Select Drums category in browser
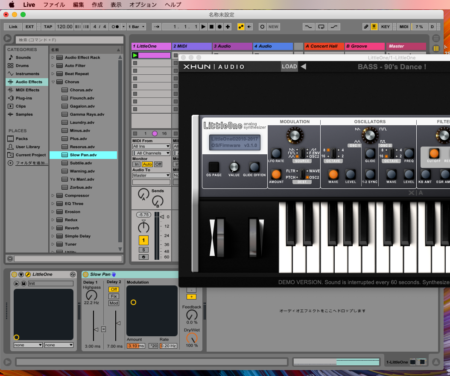Image resolution: width=450 pixels, height=376 pixels. 22,65
